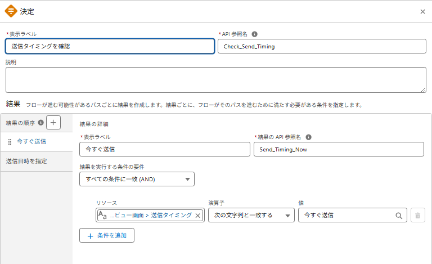Click the outcome label field 今すぐ送信
The height and width of the screenshot is (264, 432).
(x=164, y=149)
